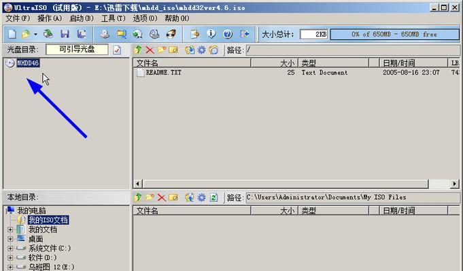Select 我的ISO文档 in local tree

pyautogui.click(x=48, y=220)
